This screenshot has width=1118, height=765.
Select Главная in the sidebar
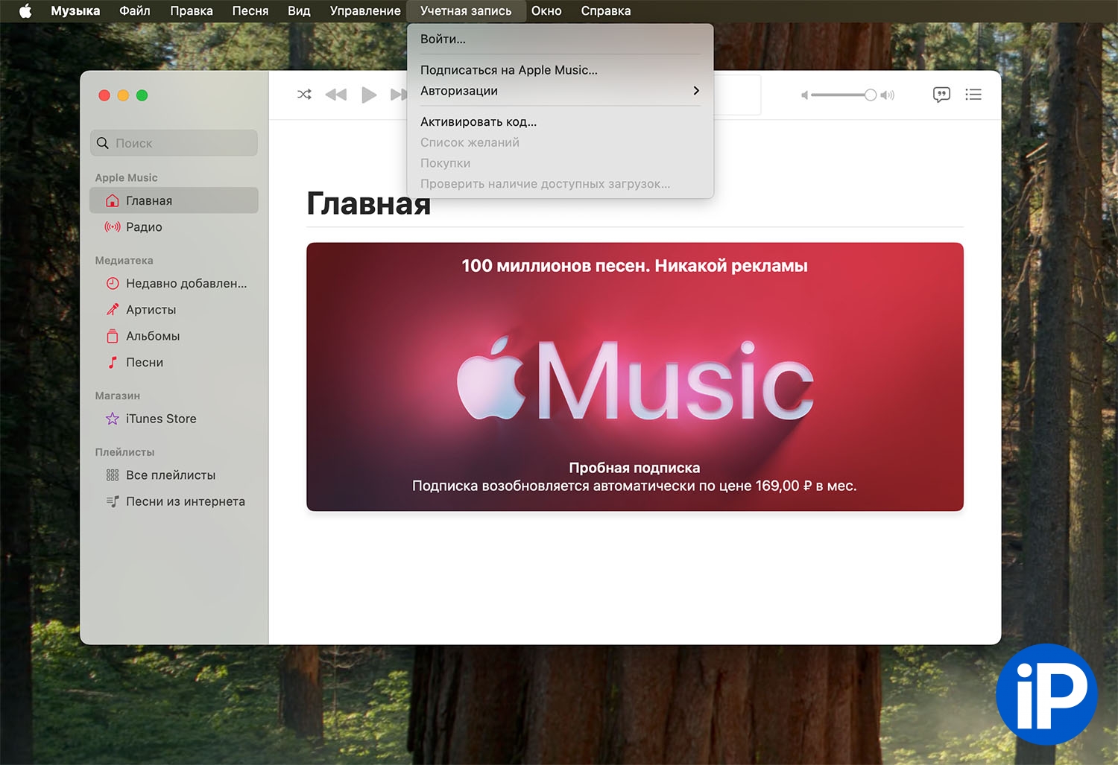tap(174, 200)
